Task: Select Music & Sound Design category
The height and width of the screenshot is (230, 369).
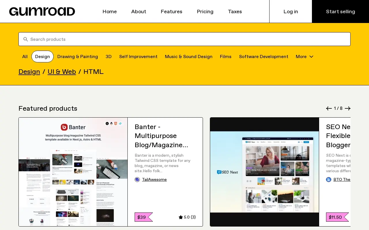Action: tap(189, 57)
